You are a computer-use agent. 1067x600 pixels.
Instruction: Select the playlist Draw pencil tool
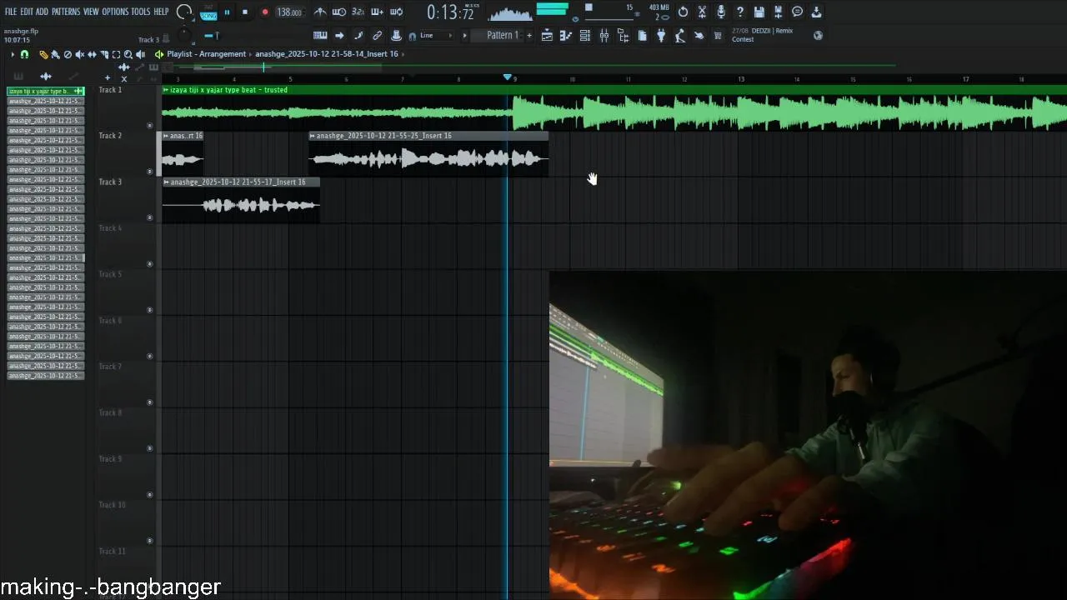pos(43,54)
